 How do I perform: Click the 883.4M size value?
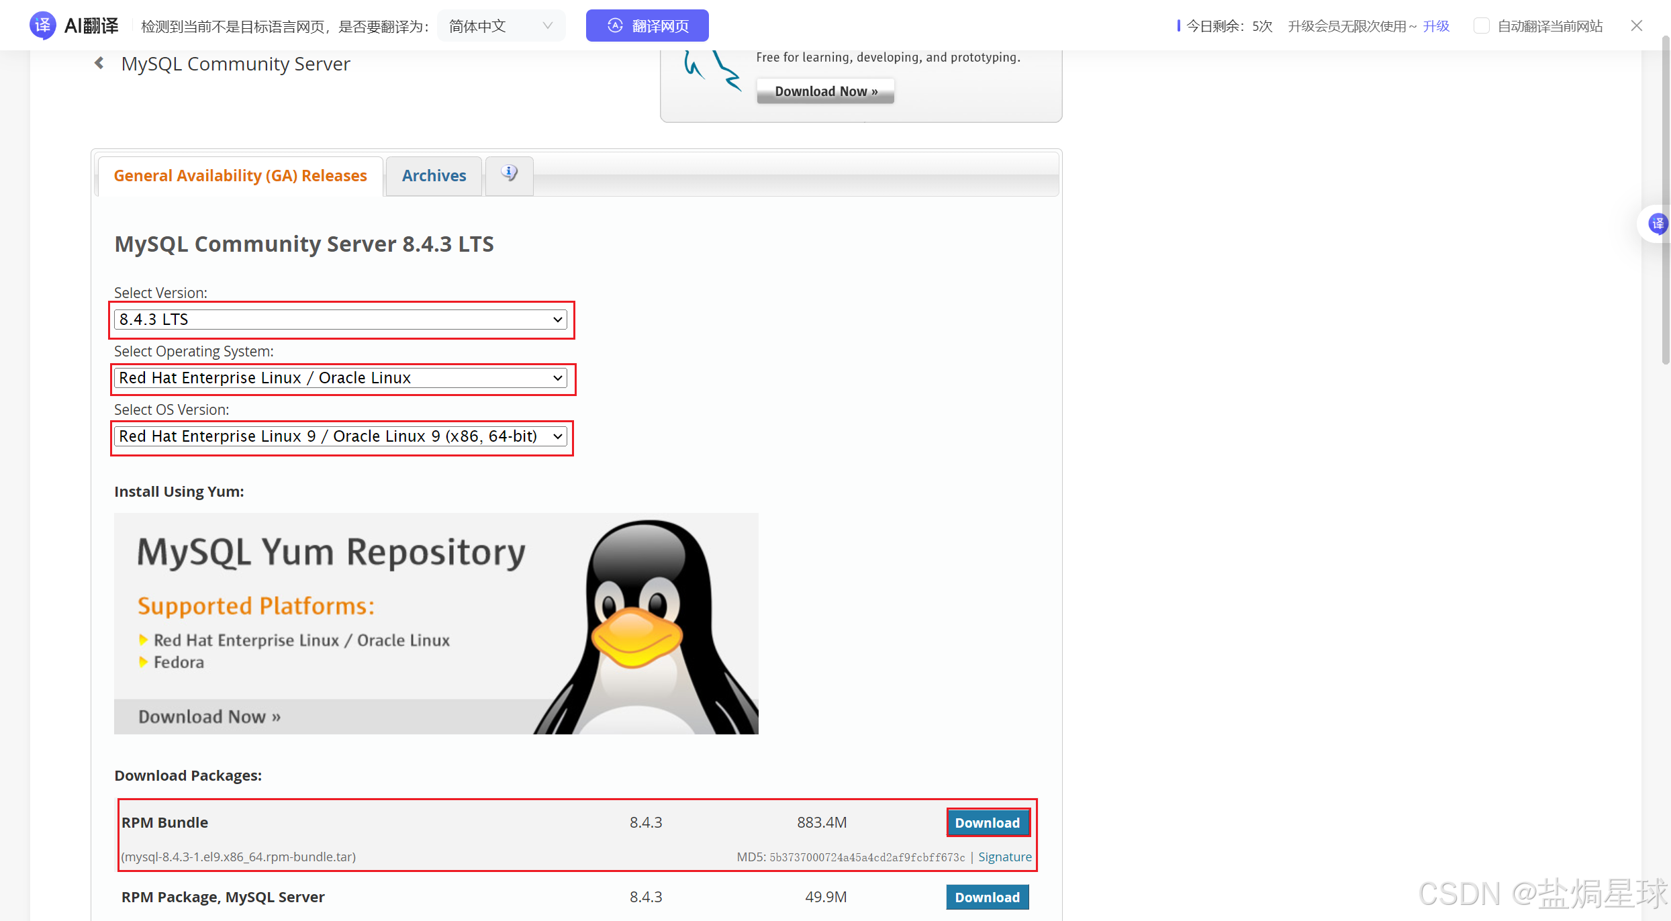click(822, 823)
